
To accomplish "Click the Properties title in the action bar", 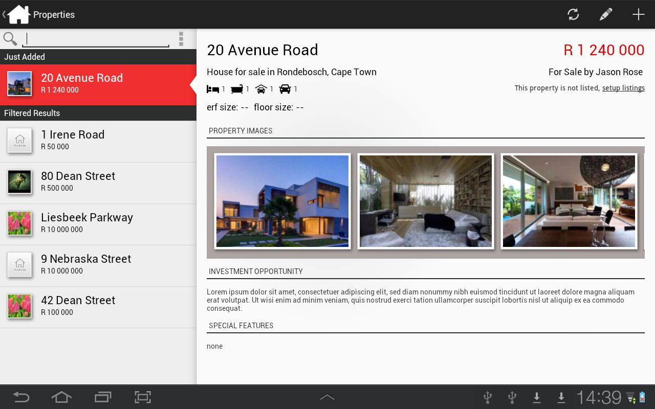I will click(x=54, y=15).
